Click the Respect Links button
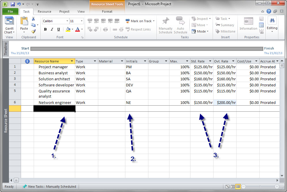This screenshot has width=287, height=192. click(138, 29)
